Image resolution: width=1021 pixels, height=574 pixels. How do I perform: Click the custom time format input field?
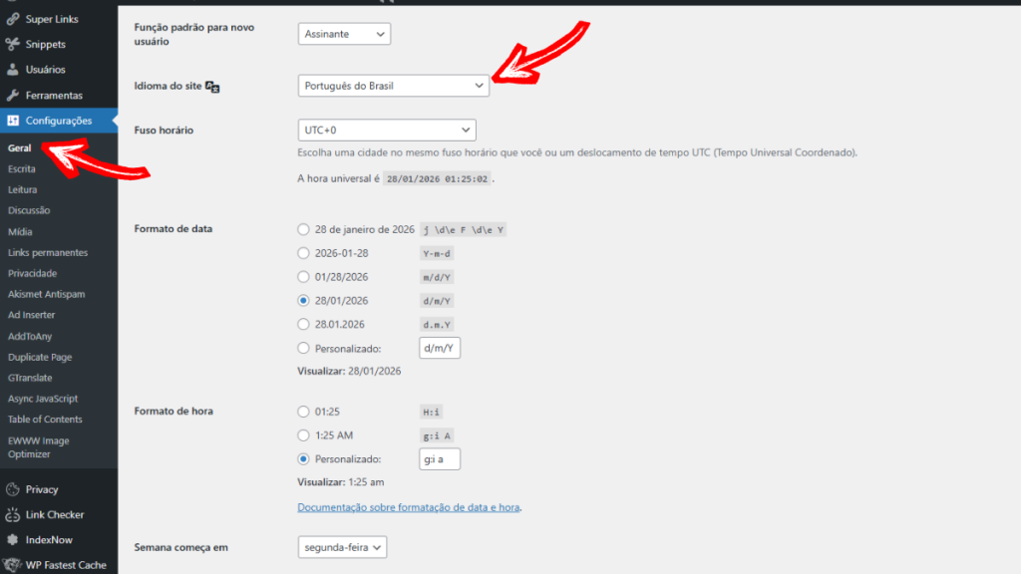pyautogui.click(x=439, y=458)
